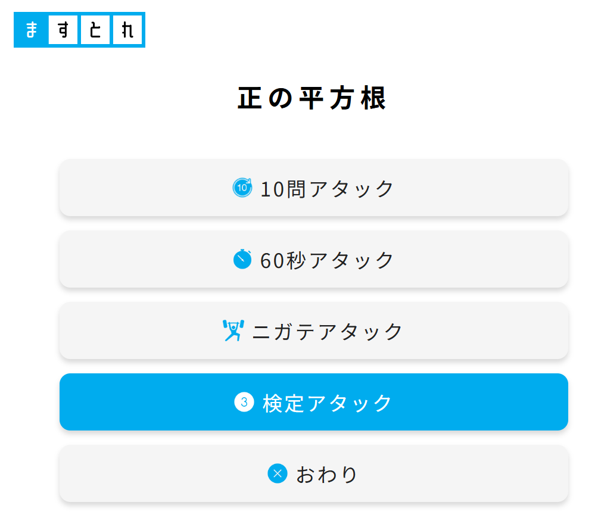Click the weightlifter icon beside ニガテアタック
The width and height of the screenshot is (598, 524).
[232, 330]
